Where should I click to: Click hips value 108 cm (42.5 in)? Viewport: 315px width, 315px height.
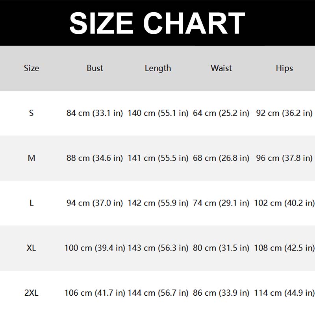[284, 248]
